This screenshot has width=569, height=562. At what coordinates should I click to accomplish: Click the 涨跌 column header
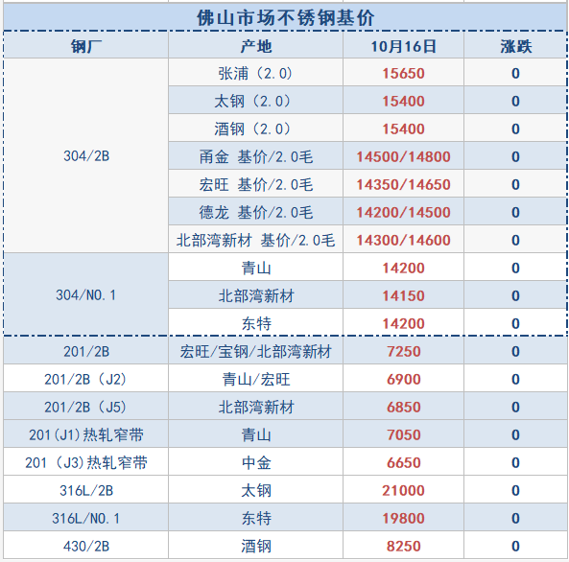515,46
